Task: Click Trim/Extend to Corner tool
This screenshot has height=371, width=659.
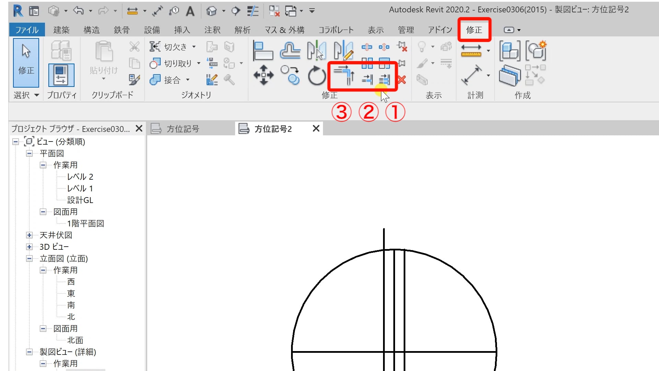Action: point(344,76)
